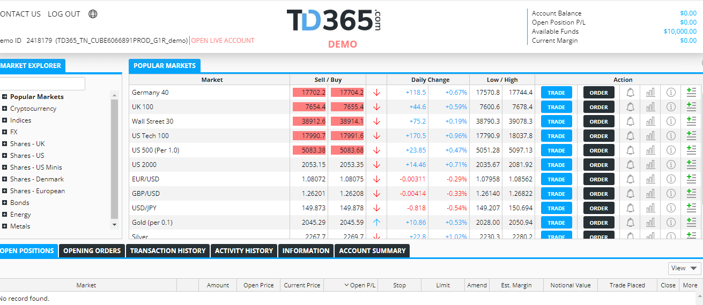This screenshot has width=703, height=305.
Task: Click the Market Explorer scroll up arrow
Action: point(114,95)
